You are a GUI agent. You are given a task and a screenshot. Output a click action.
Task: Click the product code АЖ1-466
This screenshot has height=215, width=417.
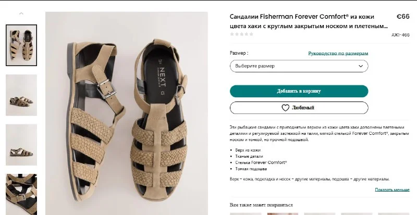(x=400, y=35)
